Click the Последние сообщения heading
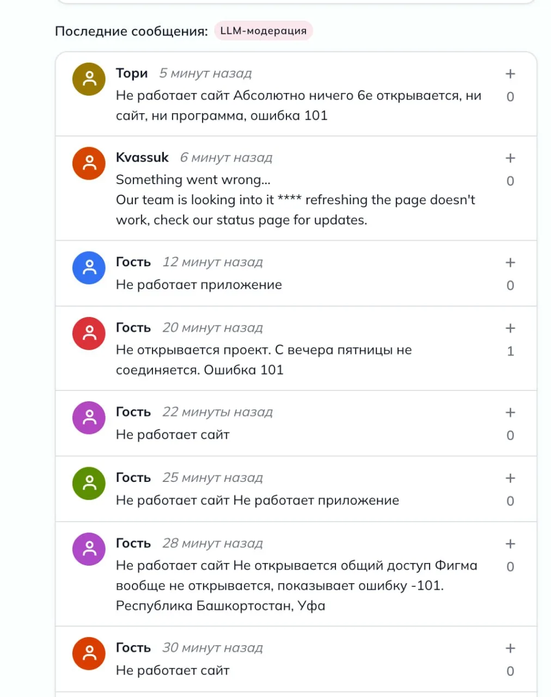Screen dimensions: 551x697 (131, 31)
